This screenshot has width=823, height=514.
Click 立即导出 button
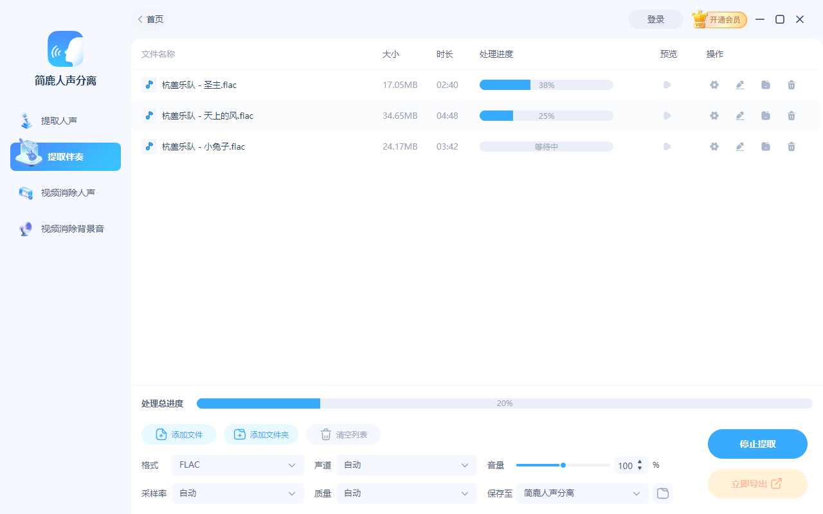757,484
